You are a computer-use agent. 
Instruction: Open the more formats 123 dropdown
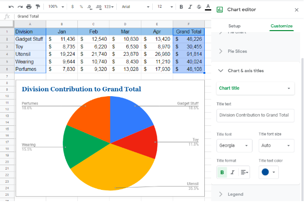coord(109,7)
